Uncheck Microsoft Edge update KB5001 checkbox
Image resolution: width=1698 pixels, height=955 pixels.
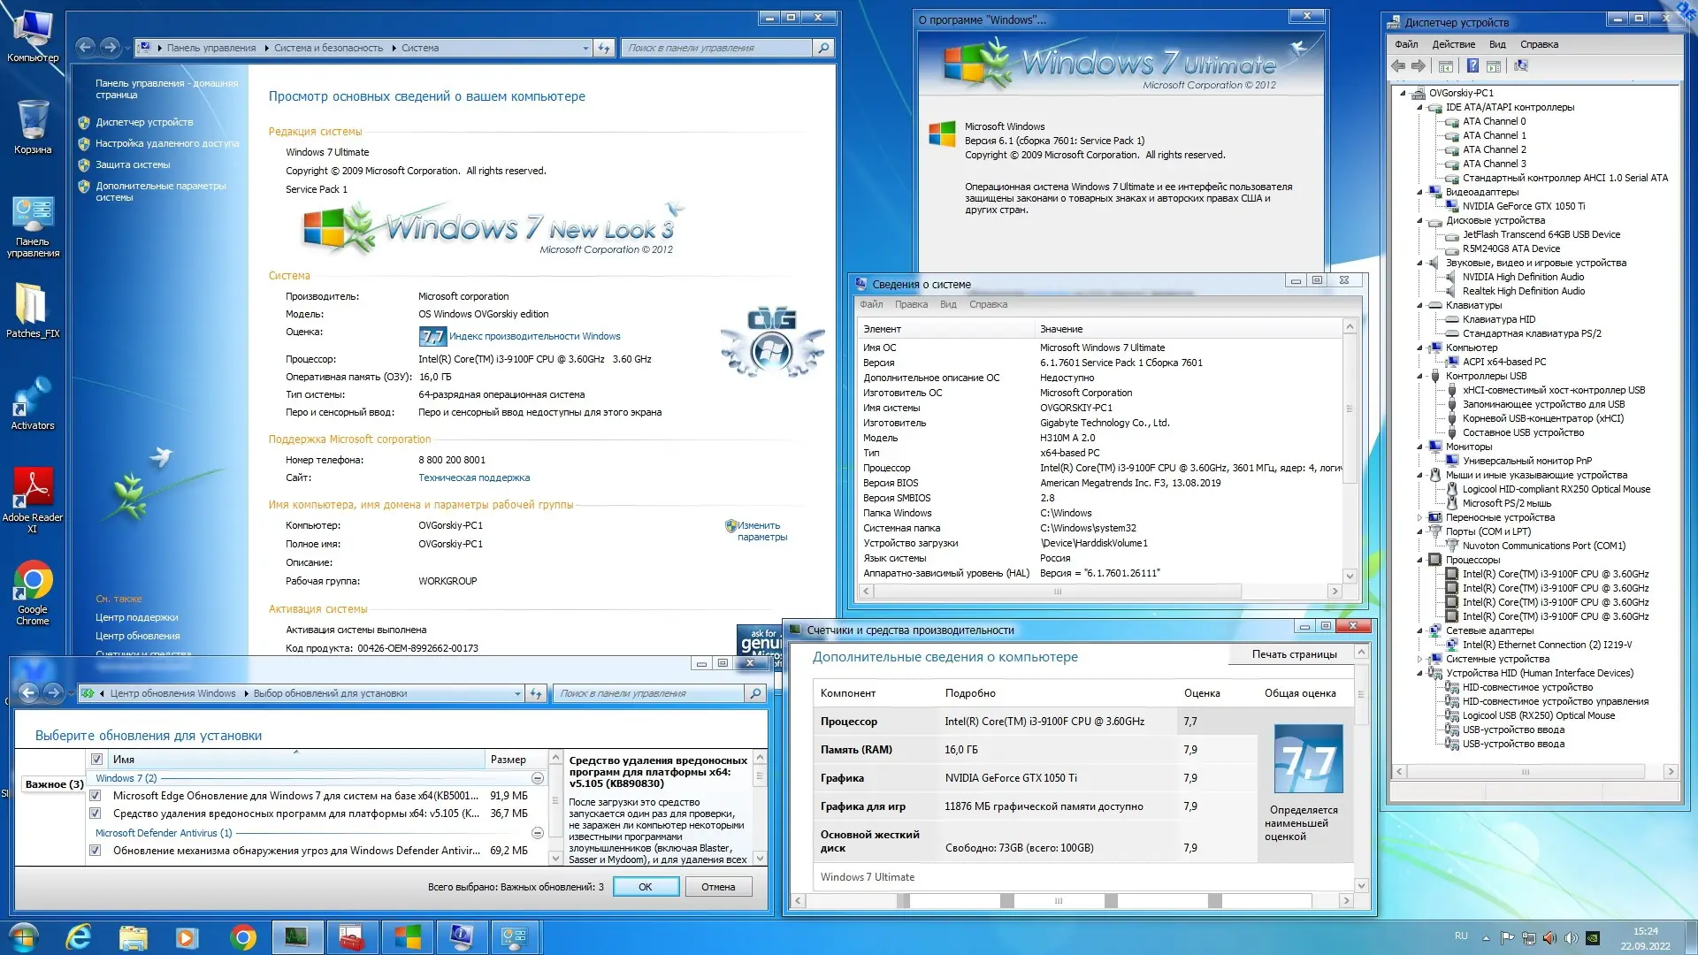tap(96, 796)
